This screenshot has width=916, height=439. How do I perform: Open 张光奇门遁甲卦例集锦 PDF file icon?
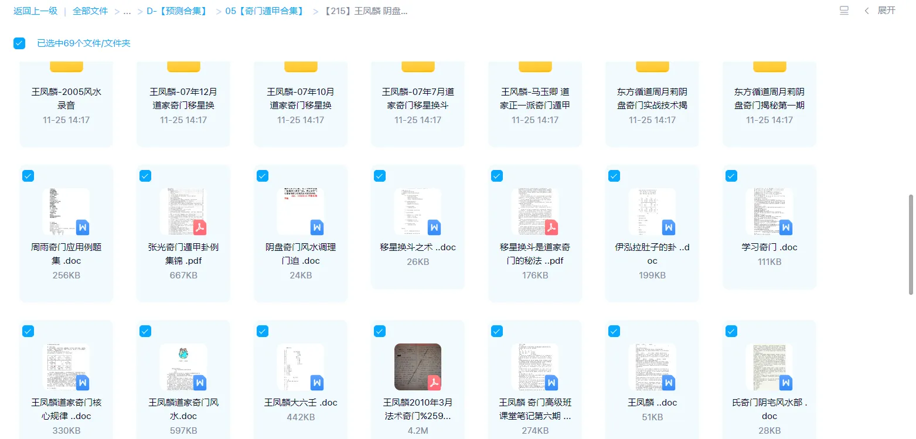tap(183, 212)
